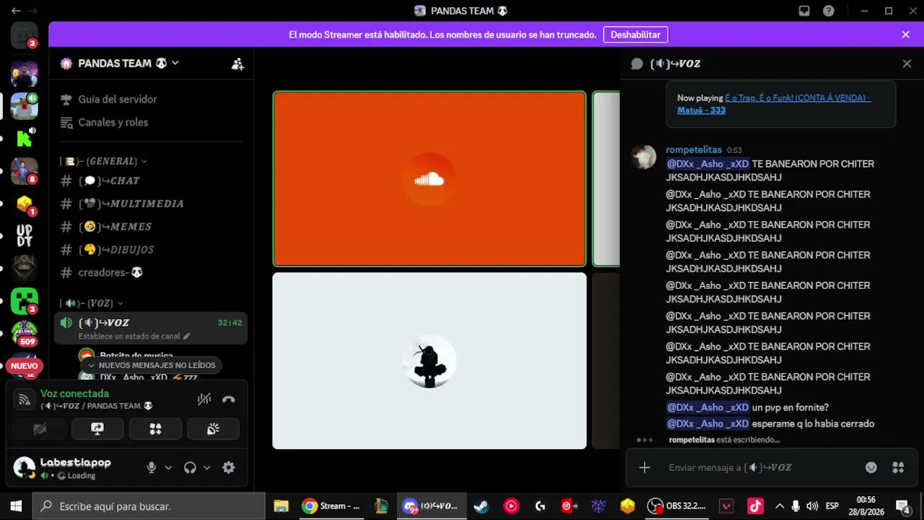The height and width of the screenshot is (520, 924).
Task: Toggle noise suppression
Action: [204, 399]
